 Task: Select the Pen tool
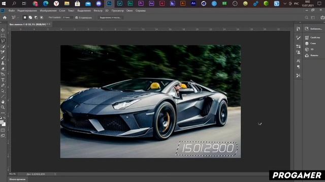[3, 85]
